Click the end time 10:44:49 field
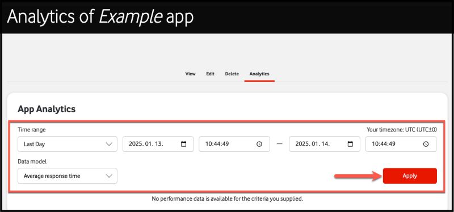This screenshot has height=212, width=454. [x=401, y=144]
